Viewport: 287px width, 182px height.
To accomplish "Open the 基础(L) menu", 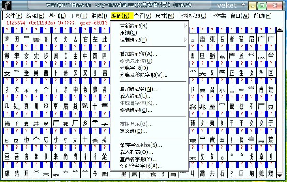I will pyautogui.click(x=57, y=16).
